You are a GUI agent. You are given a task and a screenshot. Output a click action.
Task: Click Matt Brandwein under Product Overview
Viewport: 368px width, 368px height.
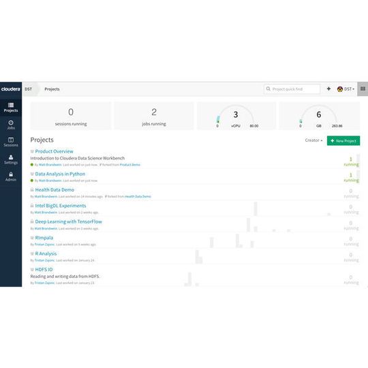[50, 165]
